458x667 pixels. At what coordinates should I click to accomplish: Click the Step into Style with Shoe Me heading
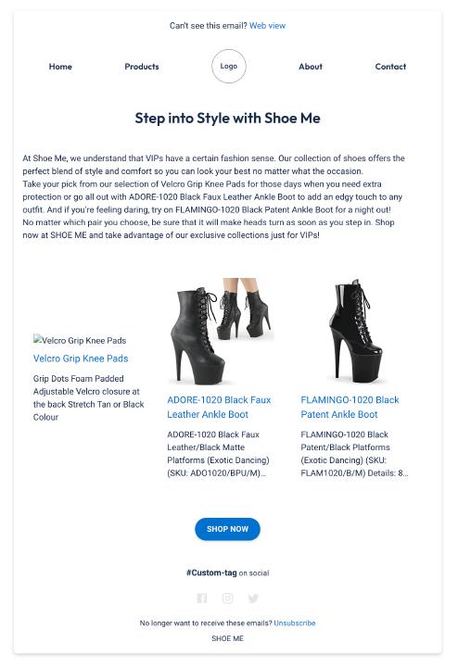pyautogui.click(x=227, y=118)
